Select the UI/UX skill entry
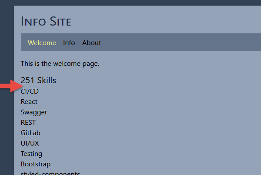 tap(30, 143)
